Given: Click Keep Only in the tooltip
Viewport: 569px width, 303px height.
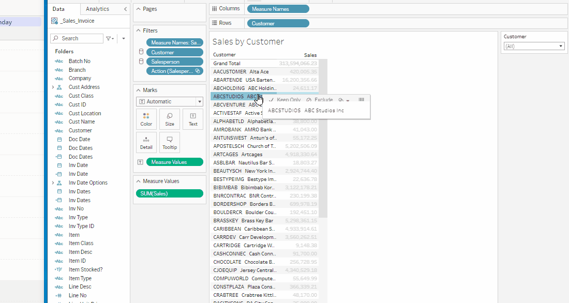Looking at the screenshot, I should 286,100.
